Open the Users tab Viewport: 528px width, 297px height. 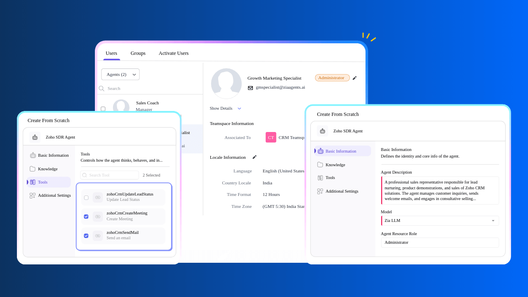(111, 53)
